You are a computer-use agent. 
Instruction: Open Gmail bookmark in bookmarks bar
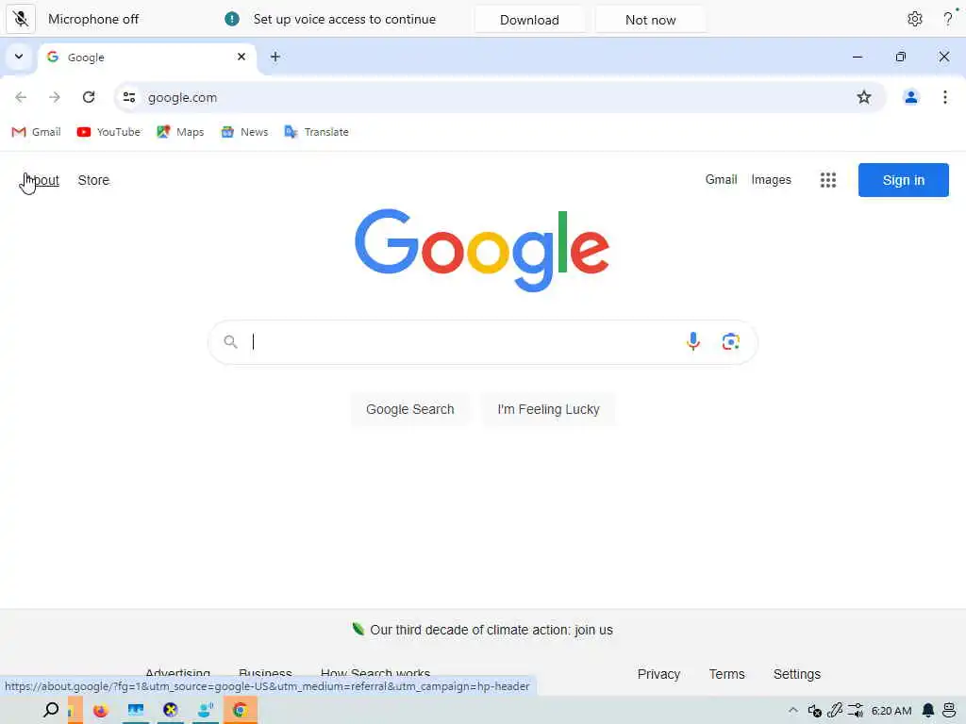pyautogui.click(x=37, y=132)
